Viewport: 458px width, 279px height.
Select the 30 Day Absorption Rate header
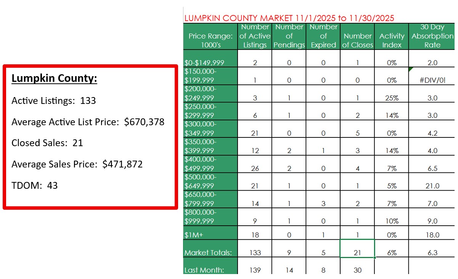(432, 36)
